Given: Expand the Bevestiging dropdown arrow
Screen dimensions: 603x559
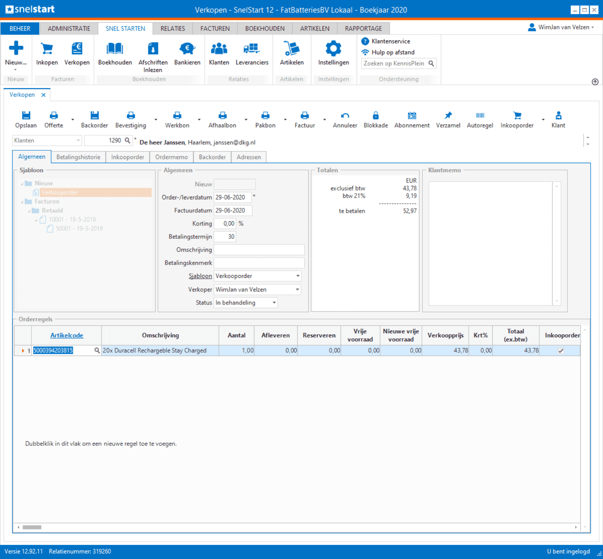Looking at the screenshot, I should pos(156,120).
